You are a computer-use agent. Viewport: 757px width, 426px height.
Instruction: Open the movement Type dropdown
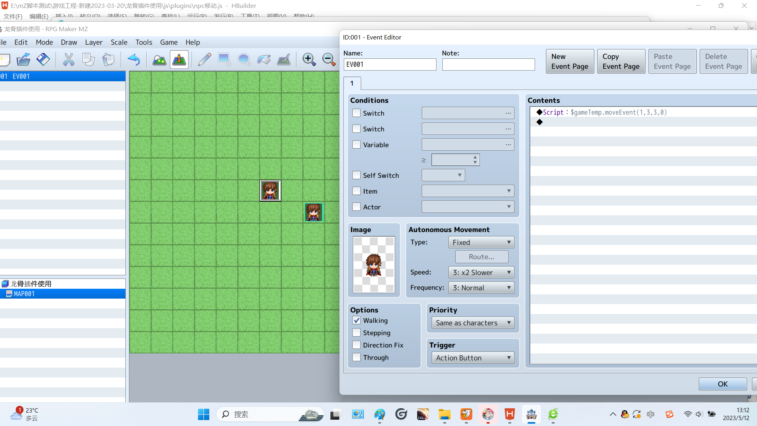pyautogui.click(x=481, y=242)
